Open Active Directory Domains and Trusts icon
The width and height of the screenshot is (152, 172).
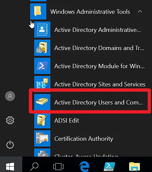[42, 48]
